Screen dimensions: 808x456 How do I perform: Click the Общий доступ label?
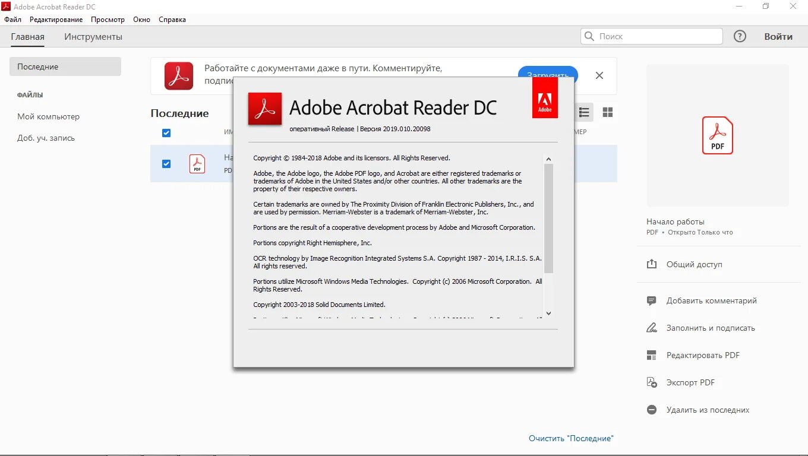click(x=695, y=264)
